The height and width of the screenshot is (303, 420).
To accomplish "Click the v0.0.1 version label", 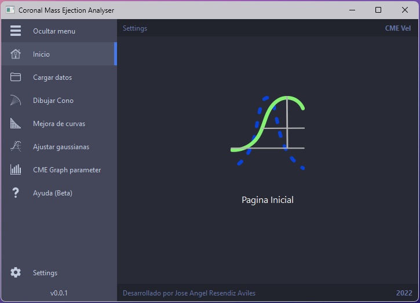I will (x=59, y=293).
